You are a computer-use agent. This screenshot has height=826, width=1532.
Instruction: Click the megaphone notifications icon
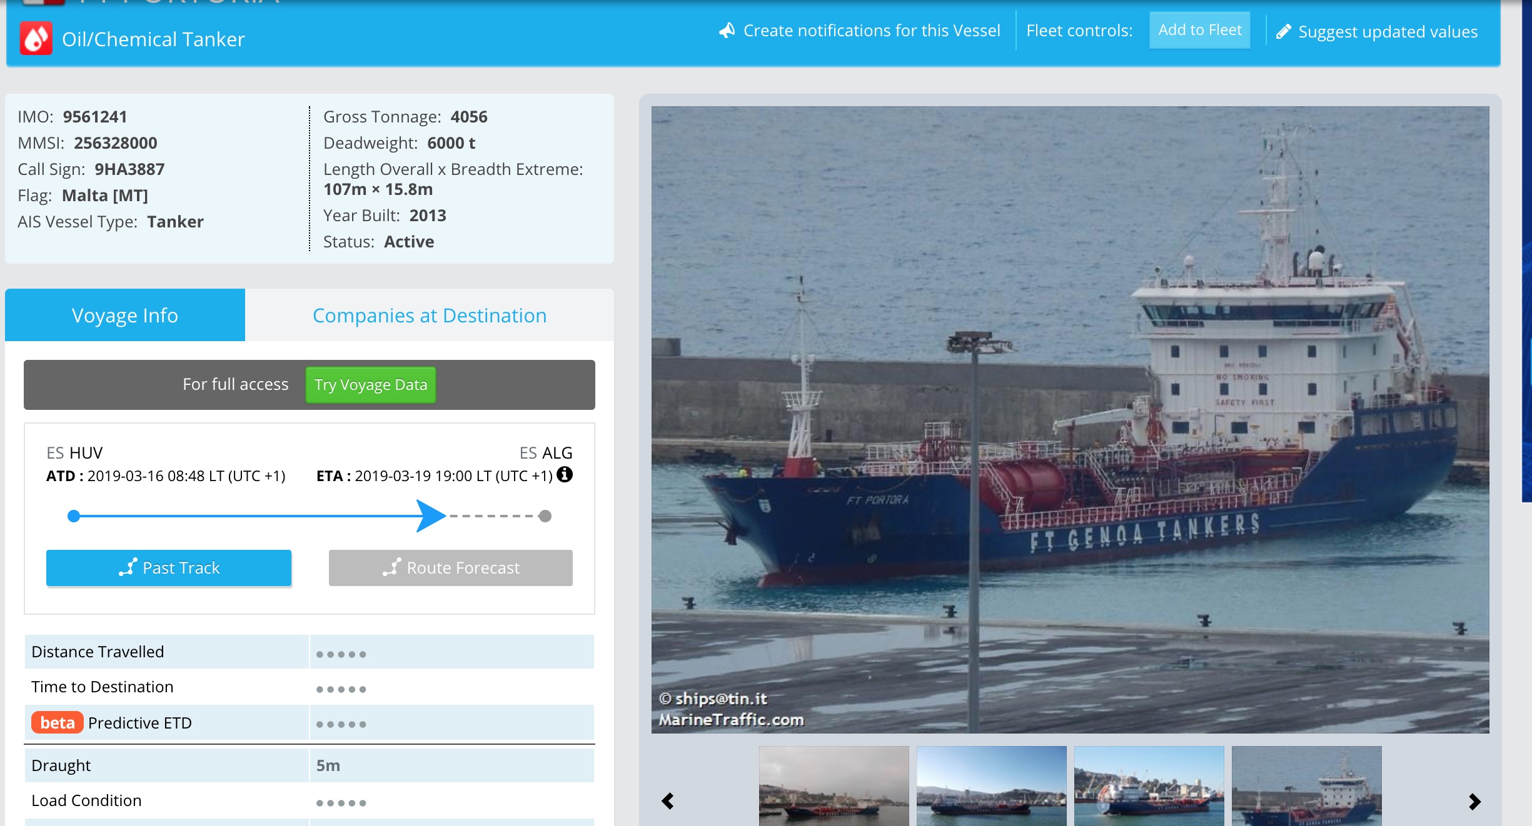click(727, 30)
